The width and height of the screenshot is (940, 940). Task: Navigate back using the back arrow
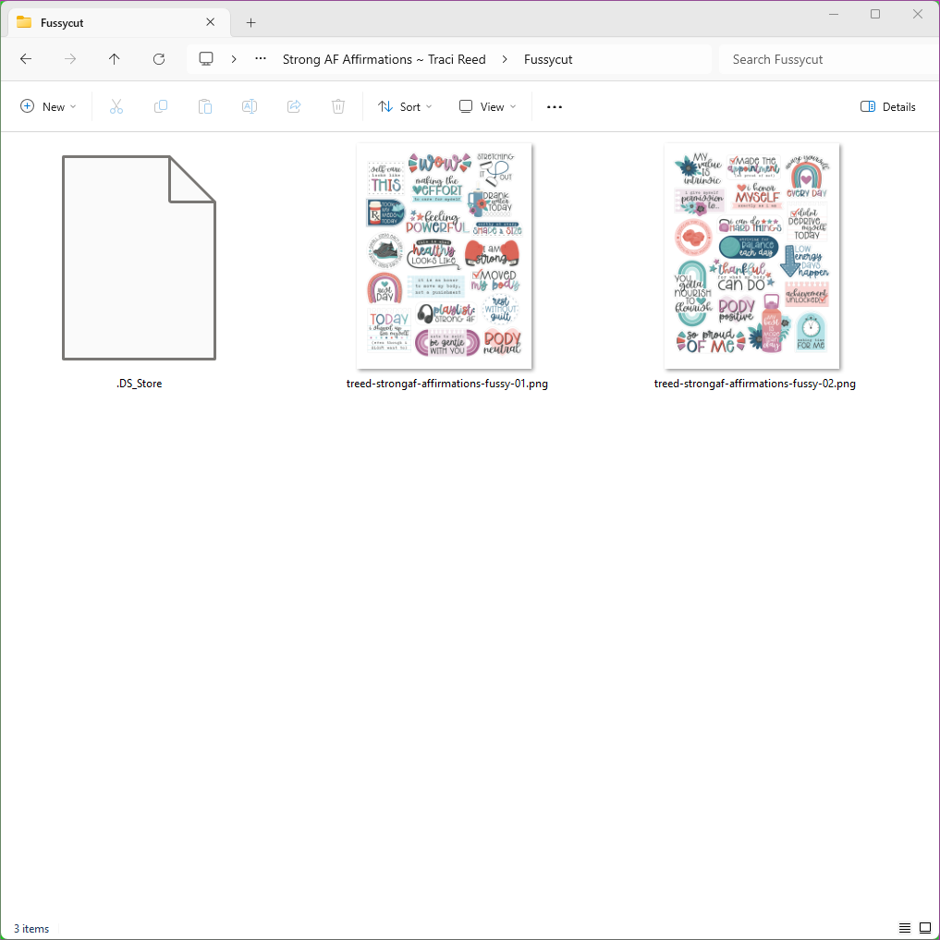pyautogui.click(x=26, y=59)
